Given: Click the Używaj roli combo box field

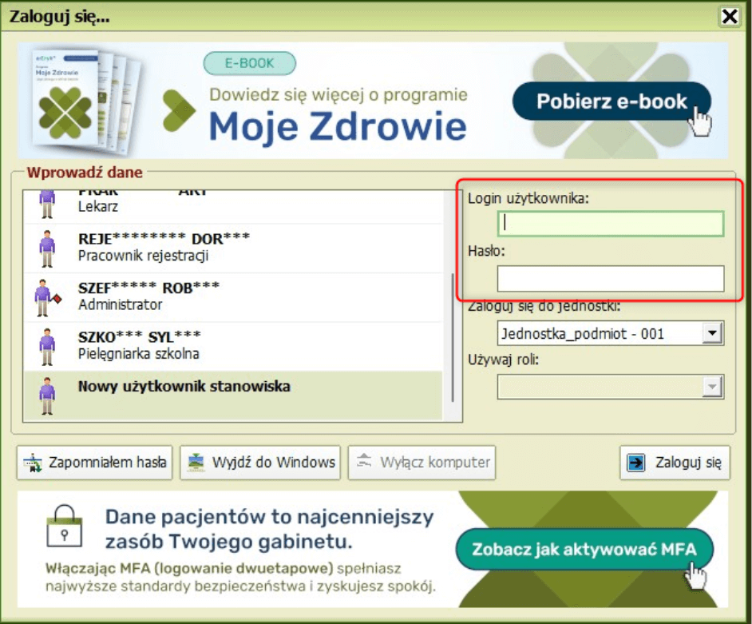Looking at the screenshot, I should pyautogui.click(x=611, y=387).
